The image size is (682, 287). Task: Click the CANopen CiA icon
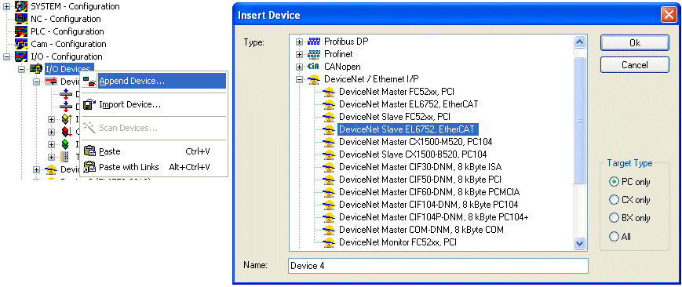pos(314,67)
